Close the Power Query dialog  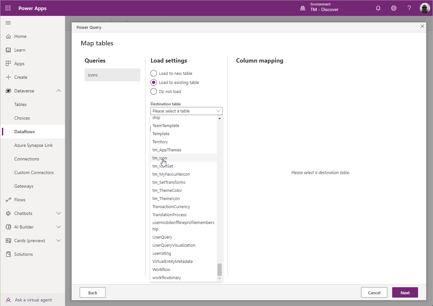[422, 26]
